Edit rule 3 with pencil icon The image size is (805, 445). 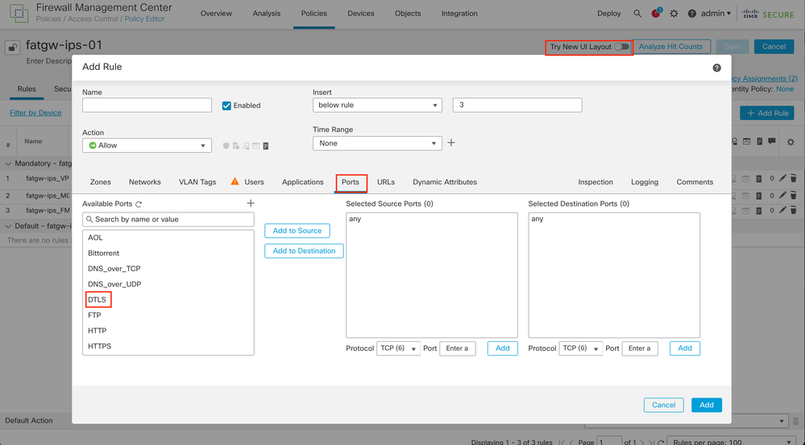pyautogui.click(x=782, y=210)
